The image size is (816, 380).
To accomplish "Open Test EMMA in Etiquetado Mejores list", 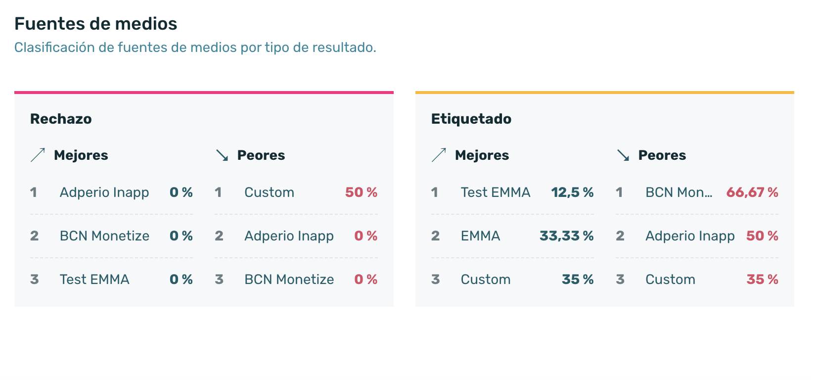I will pos(496,192).
